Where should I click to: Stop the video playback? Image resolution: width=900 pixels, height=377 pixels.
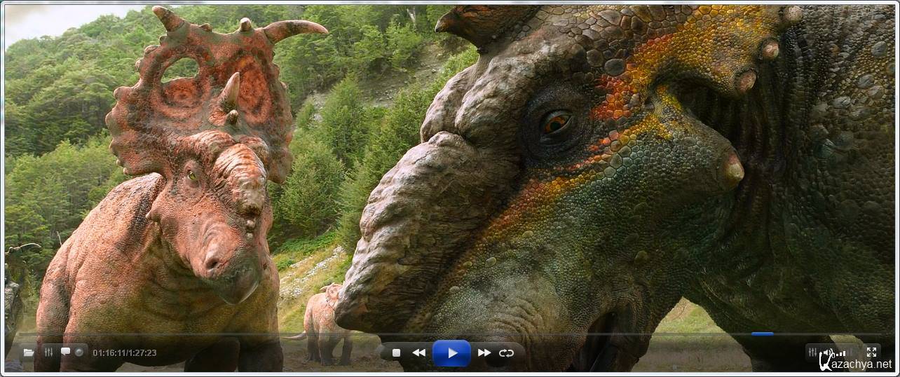[396, 353]
